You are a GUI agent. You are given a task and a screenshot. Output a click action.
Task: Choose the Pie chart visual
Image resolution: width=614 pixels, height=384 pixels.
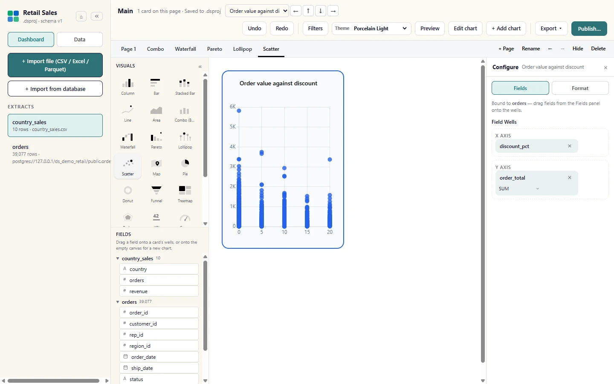point(185,167)
